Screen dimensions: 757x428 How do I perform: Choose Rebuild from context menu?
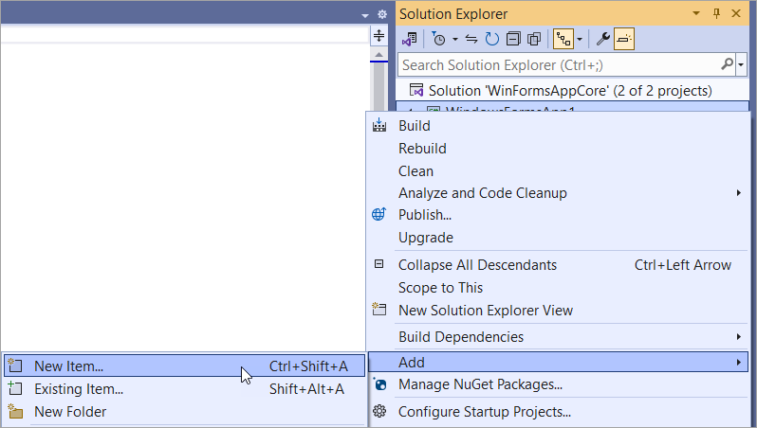[x=558, y=149]
